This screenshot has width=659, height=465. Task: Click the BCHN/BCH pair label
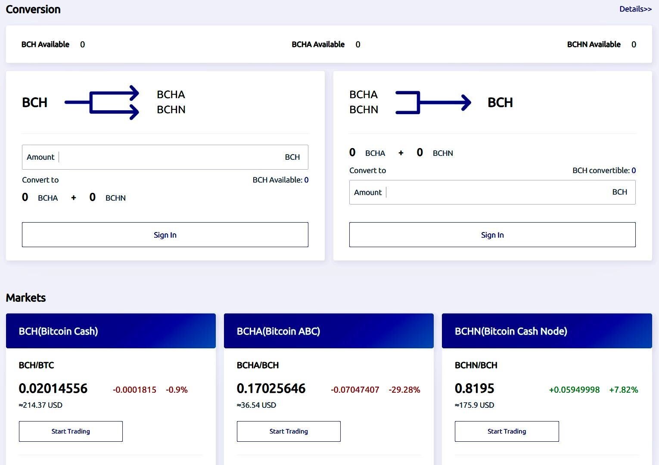pyautogui.click(x=476, y=365)
